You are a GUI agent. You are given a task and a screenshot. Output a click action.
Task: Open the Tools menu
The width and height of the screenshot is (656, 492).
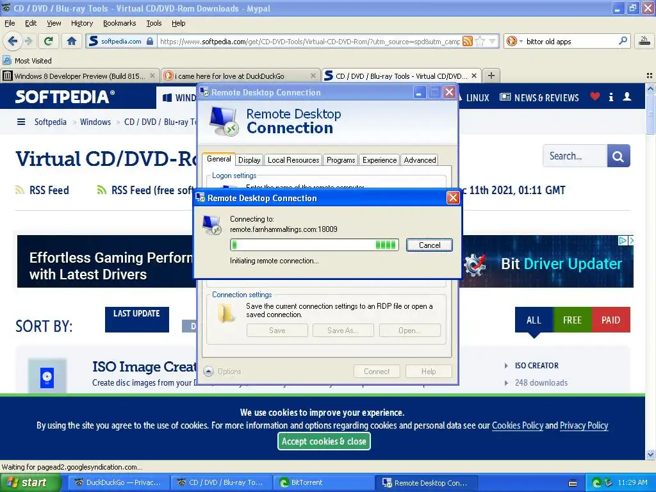tap(154, 24)
